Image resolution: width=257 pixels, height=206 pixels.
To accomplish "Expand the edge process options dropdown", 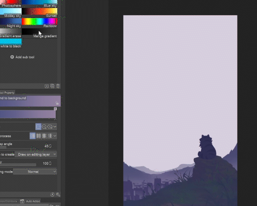I will [55, 136].
